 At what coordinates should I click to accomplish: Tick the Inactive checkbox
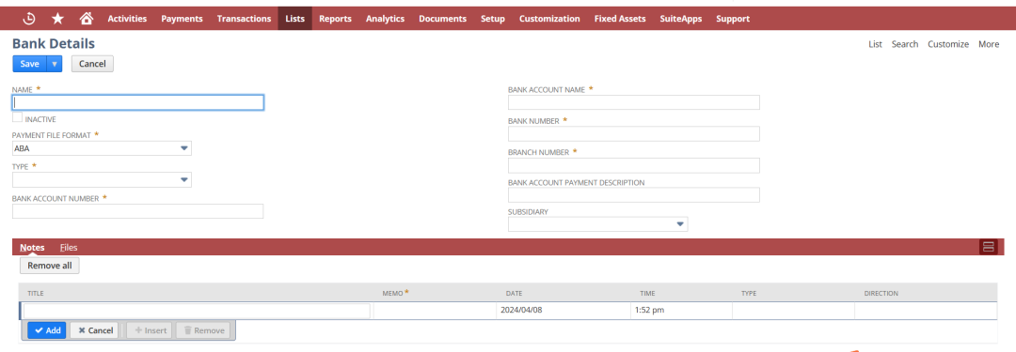(x=18, y=117)
